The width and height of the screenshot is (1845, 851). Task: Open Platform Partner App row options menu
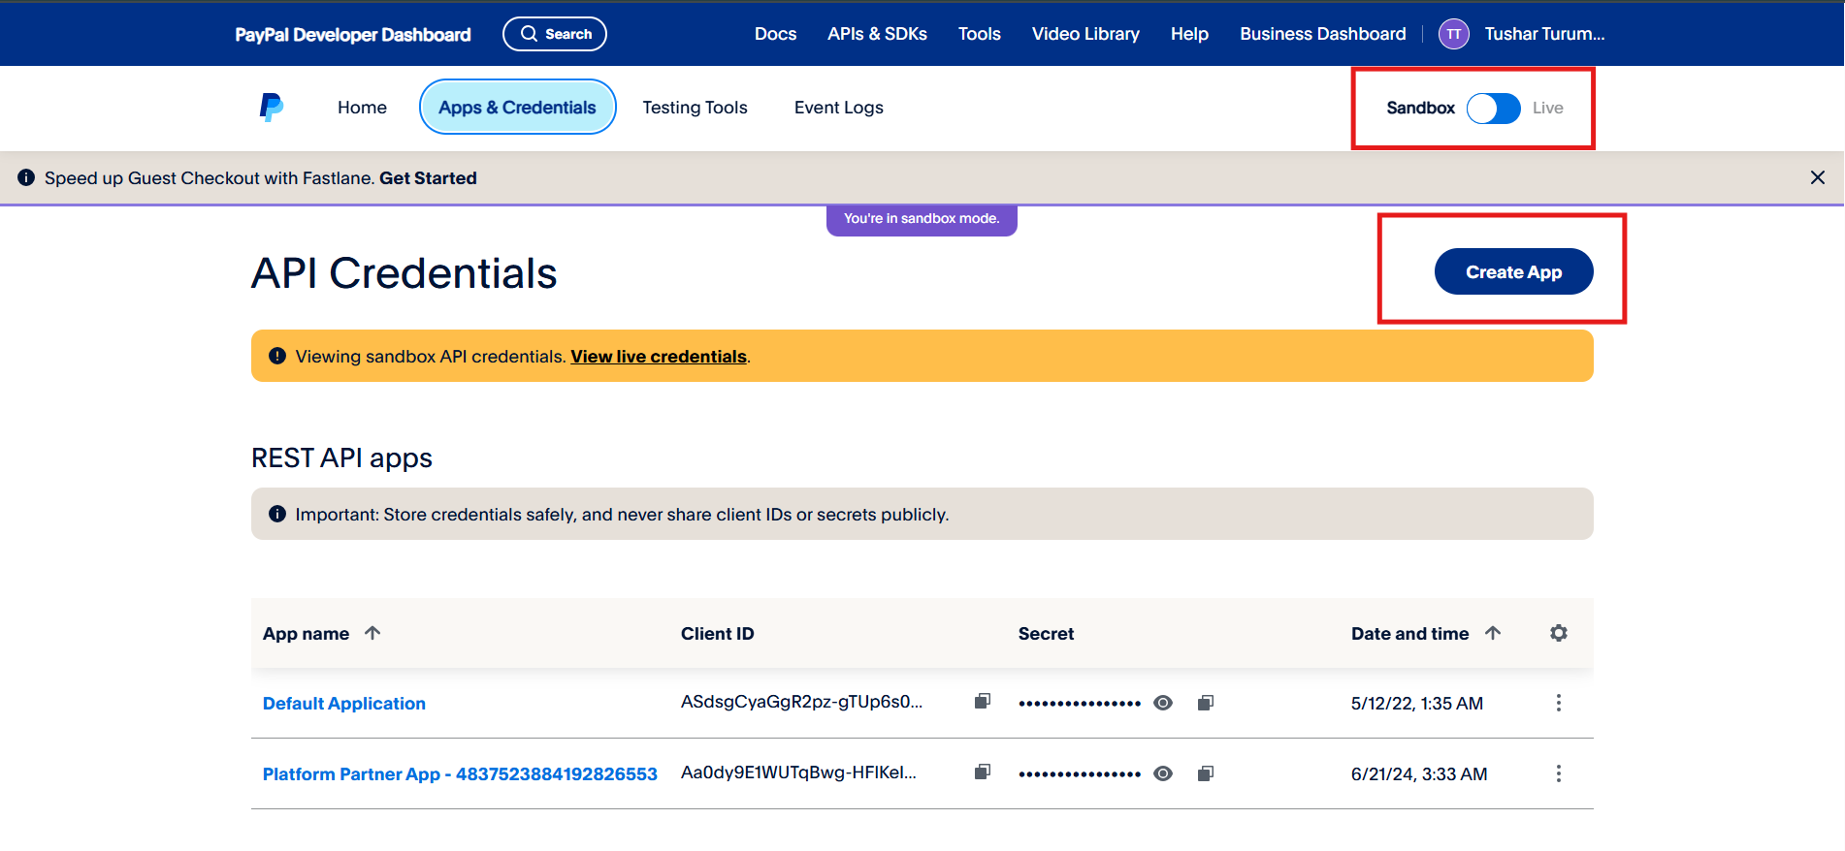(x=1558, y=773)
